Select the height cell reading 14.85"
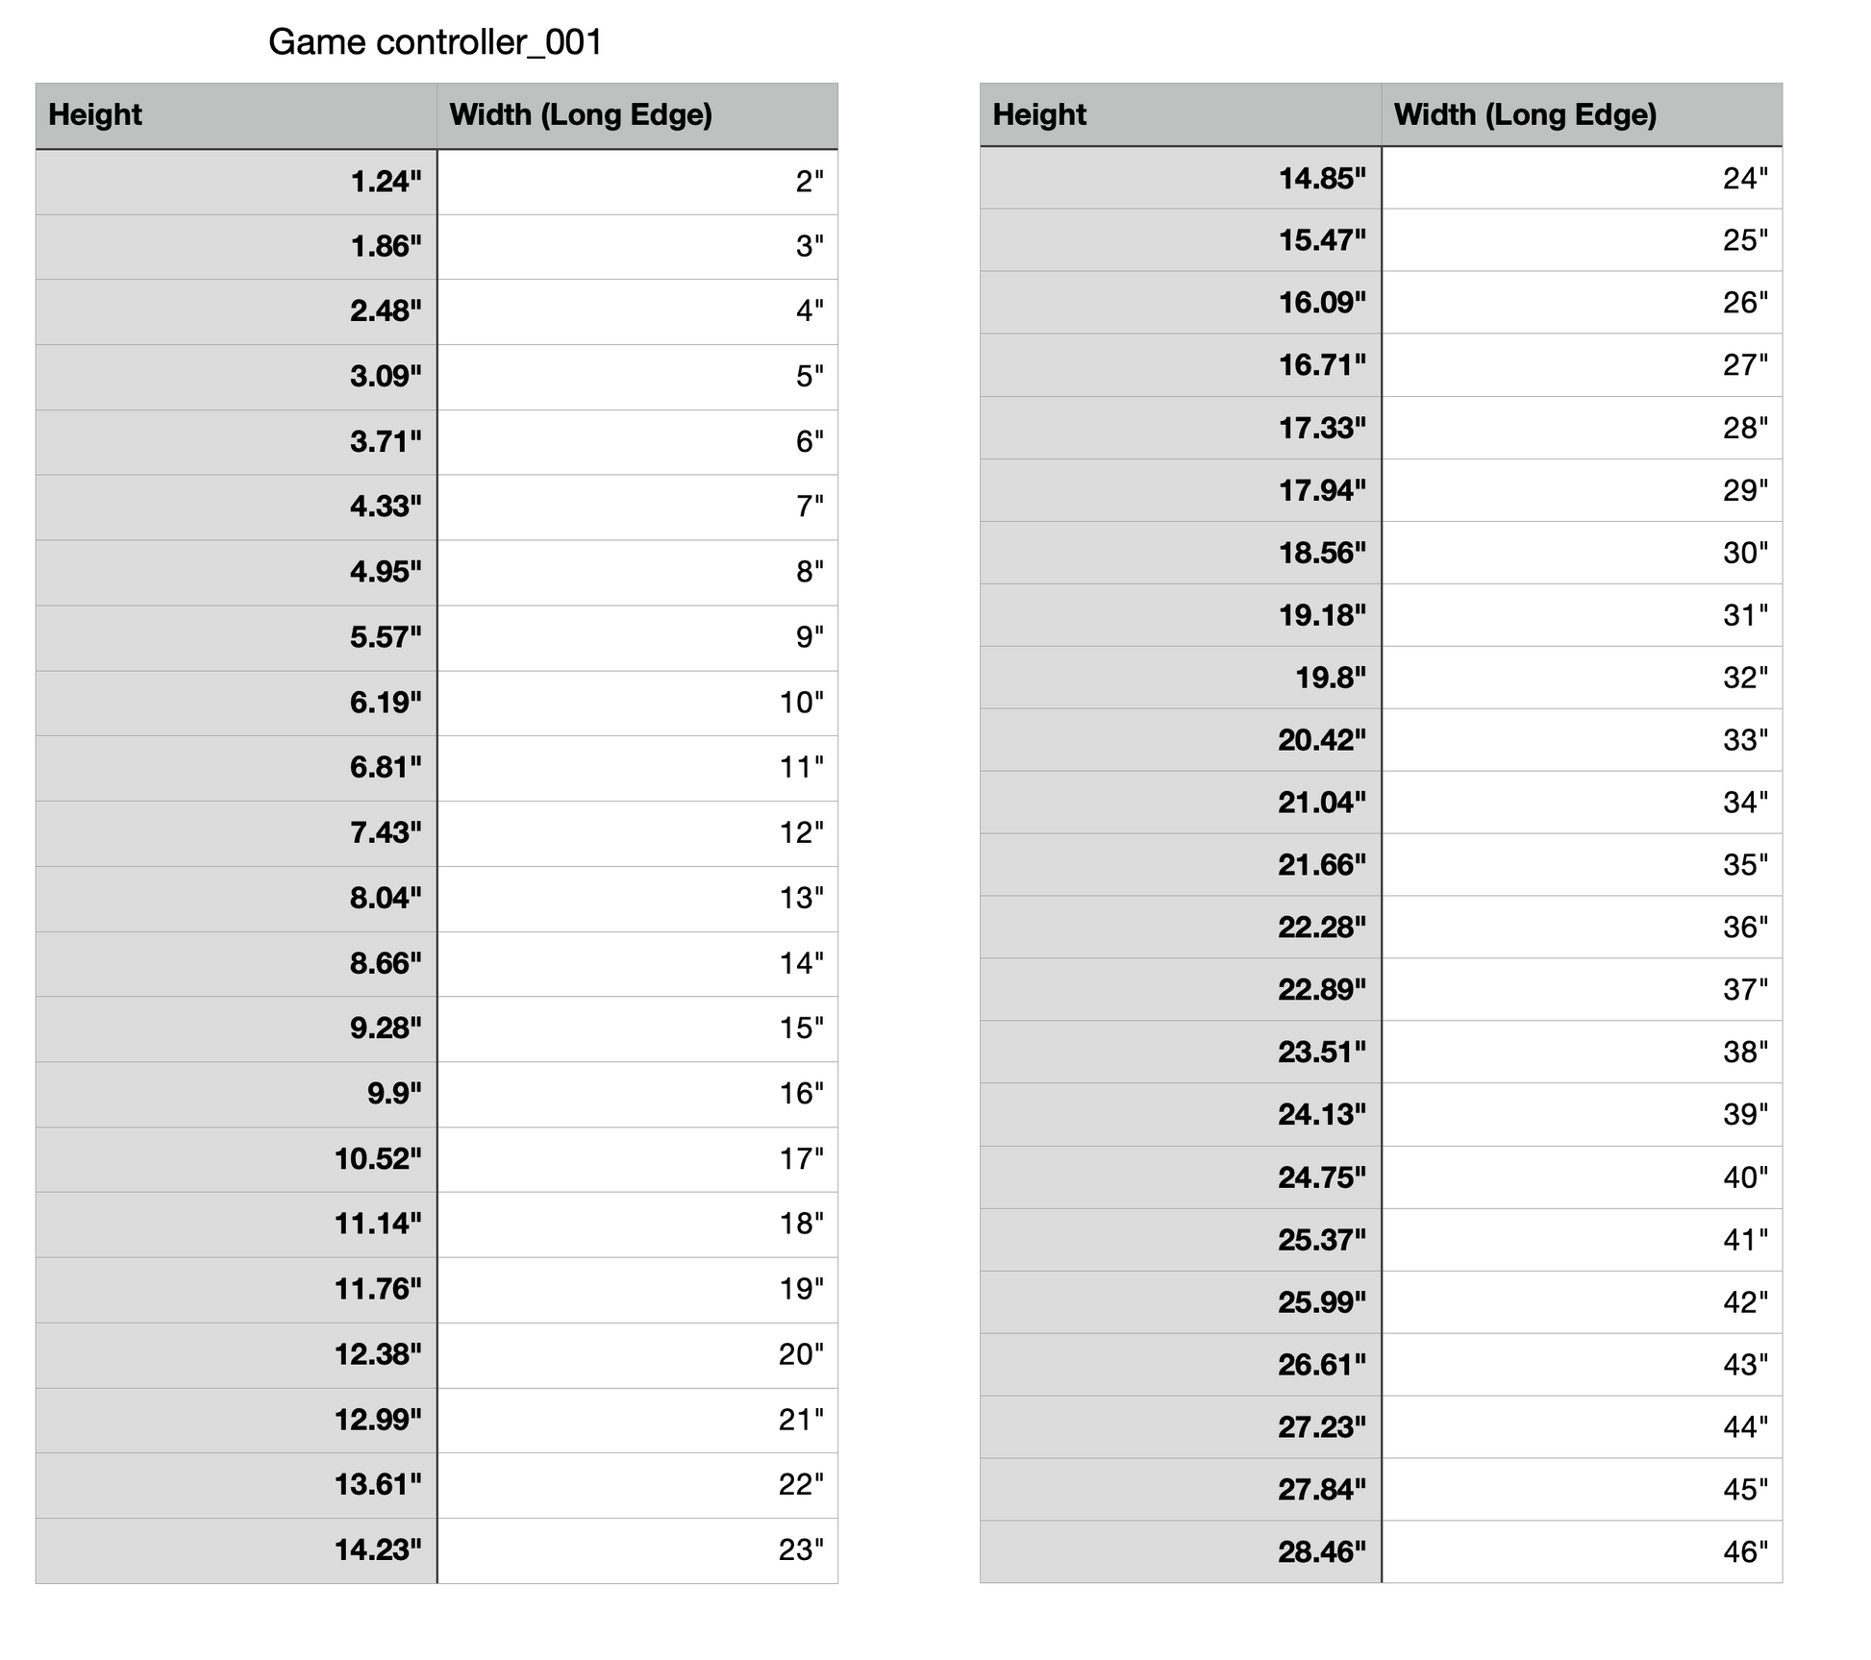 (1180, 179)
